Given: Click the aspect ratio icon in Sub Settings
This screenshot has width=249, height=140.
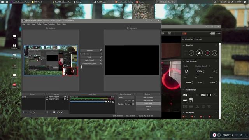Looking at the screenshot, I should pos(203,95).
